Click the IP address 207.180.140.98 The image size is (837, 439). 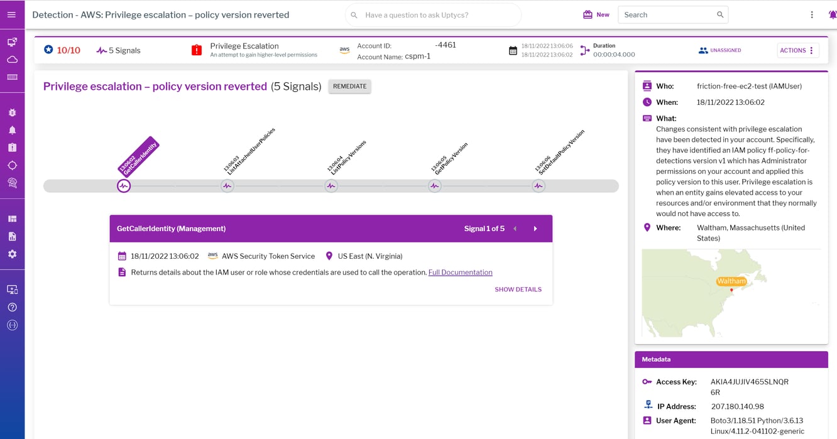[x=738, y=406]
